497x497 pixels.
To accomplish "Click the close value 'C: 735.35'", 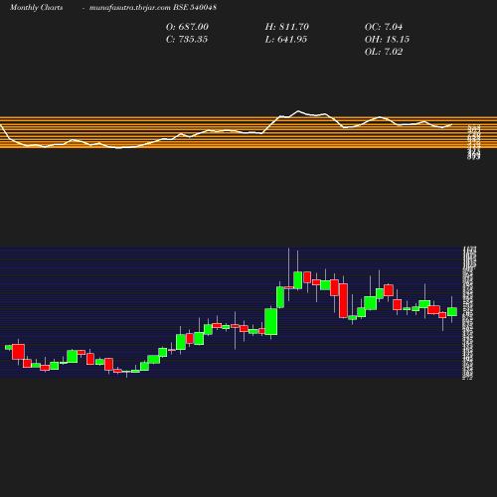I will [x=187, y=39].
